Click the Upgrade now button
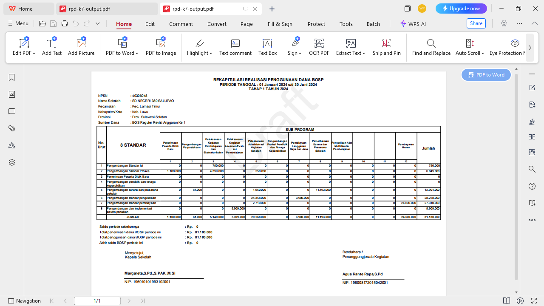Image resolution: width=544 pixels, height=306 pixels. 461,8
